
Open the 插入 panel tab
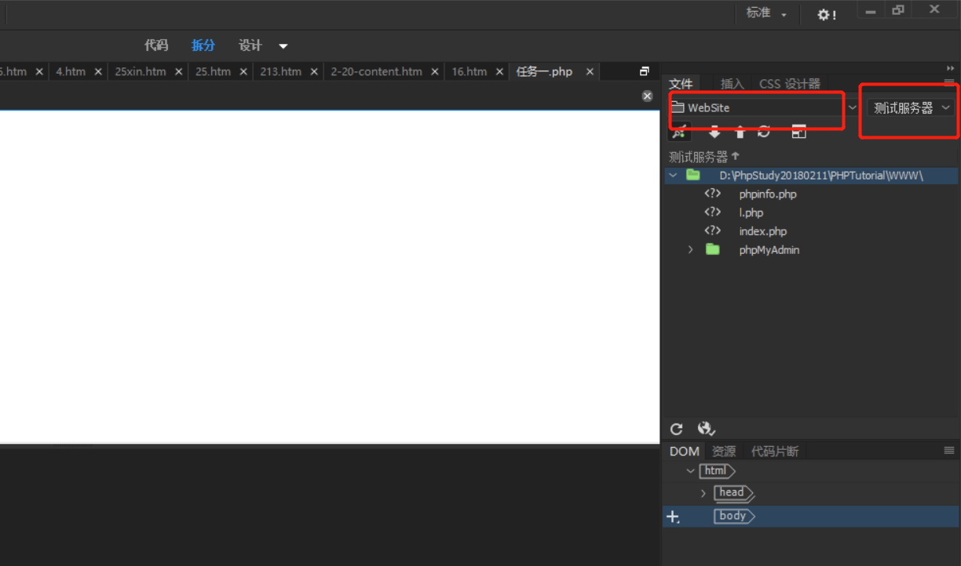(732, 84)
